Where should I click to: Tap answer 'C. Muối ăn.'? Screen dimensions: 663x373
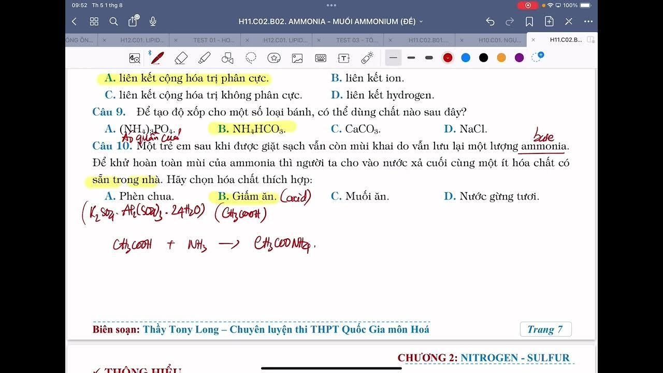pyautogui.click(x=360, y=196)
